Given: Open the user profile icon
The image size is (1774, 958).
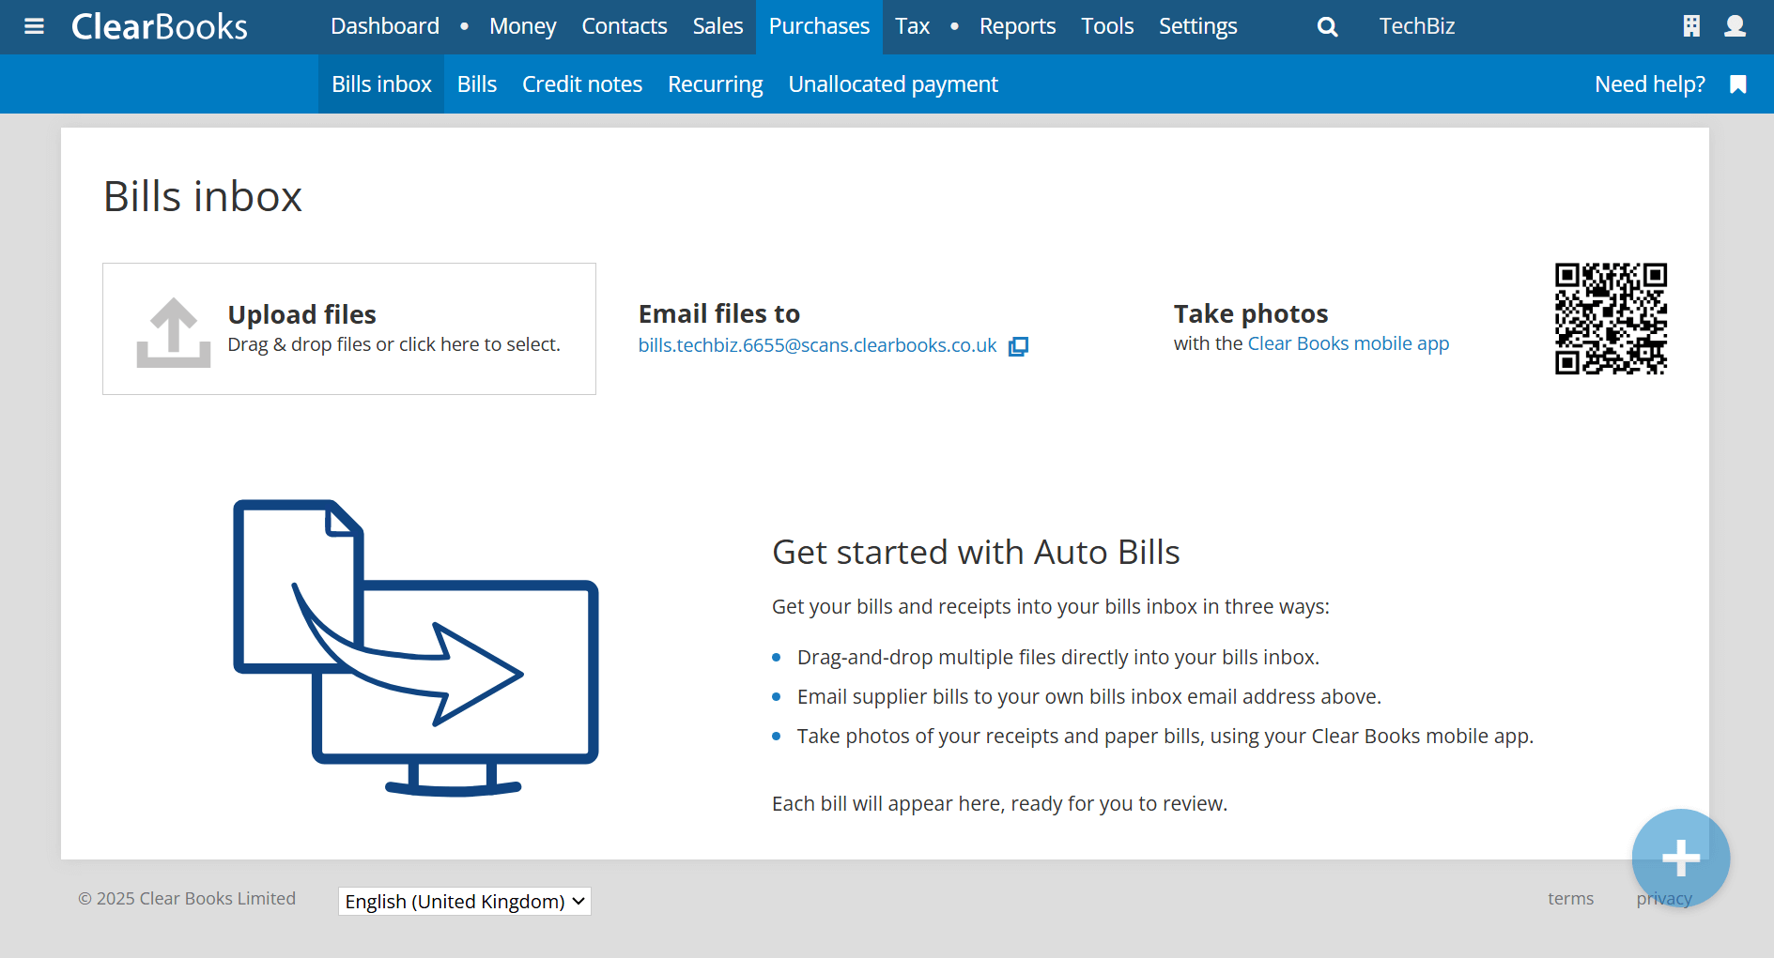Looking at the screenshot, I should click(1735, 26).
